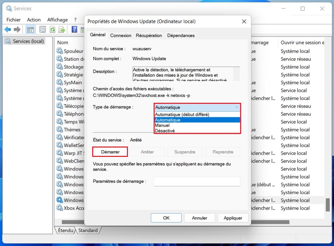Screen dimensions: 334x246
Task: Click the SysMain service gear icon
Action: click(60, 82)
